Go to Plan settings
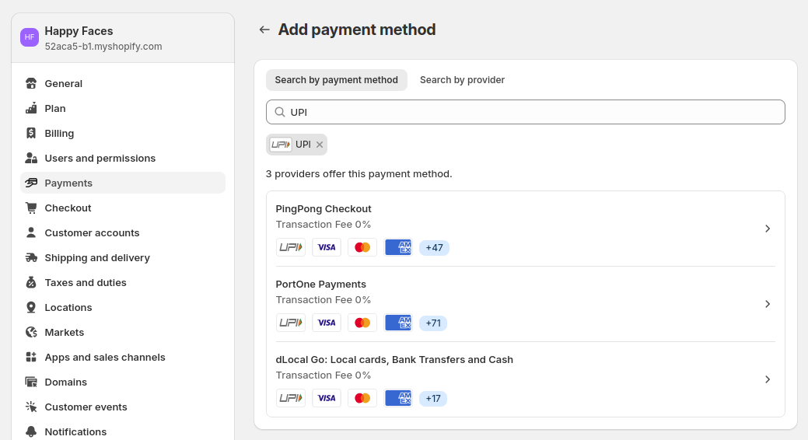This screenshot has height=440, width=808. point(123,108)
